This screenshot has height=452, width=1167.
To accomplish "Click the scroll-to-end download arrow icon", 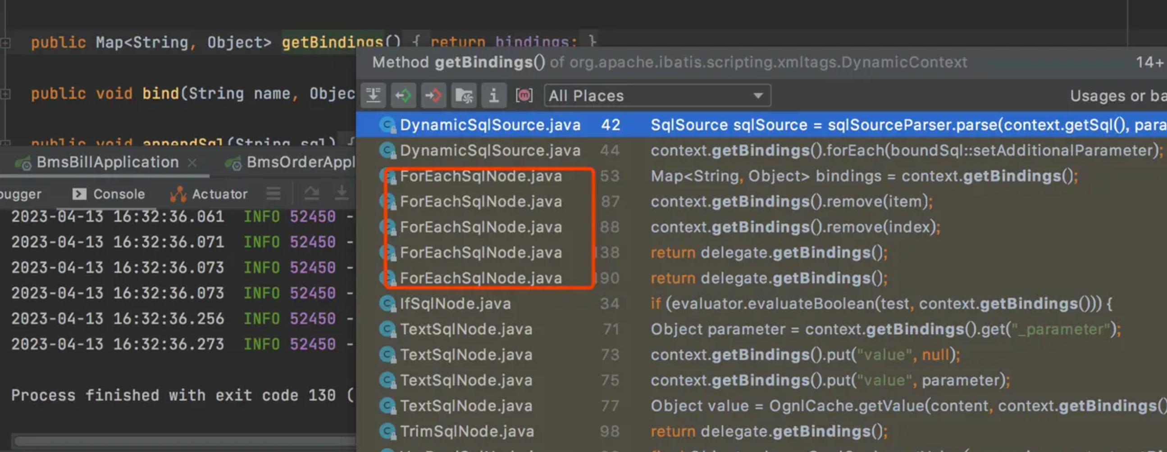I will click(342, 194).
